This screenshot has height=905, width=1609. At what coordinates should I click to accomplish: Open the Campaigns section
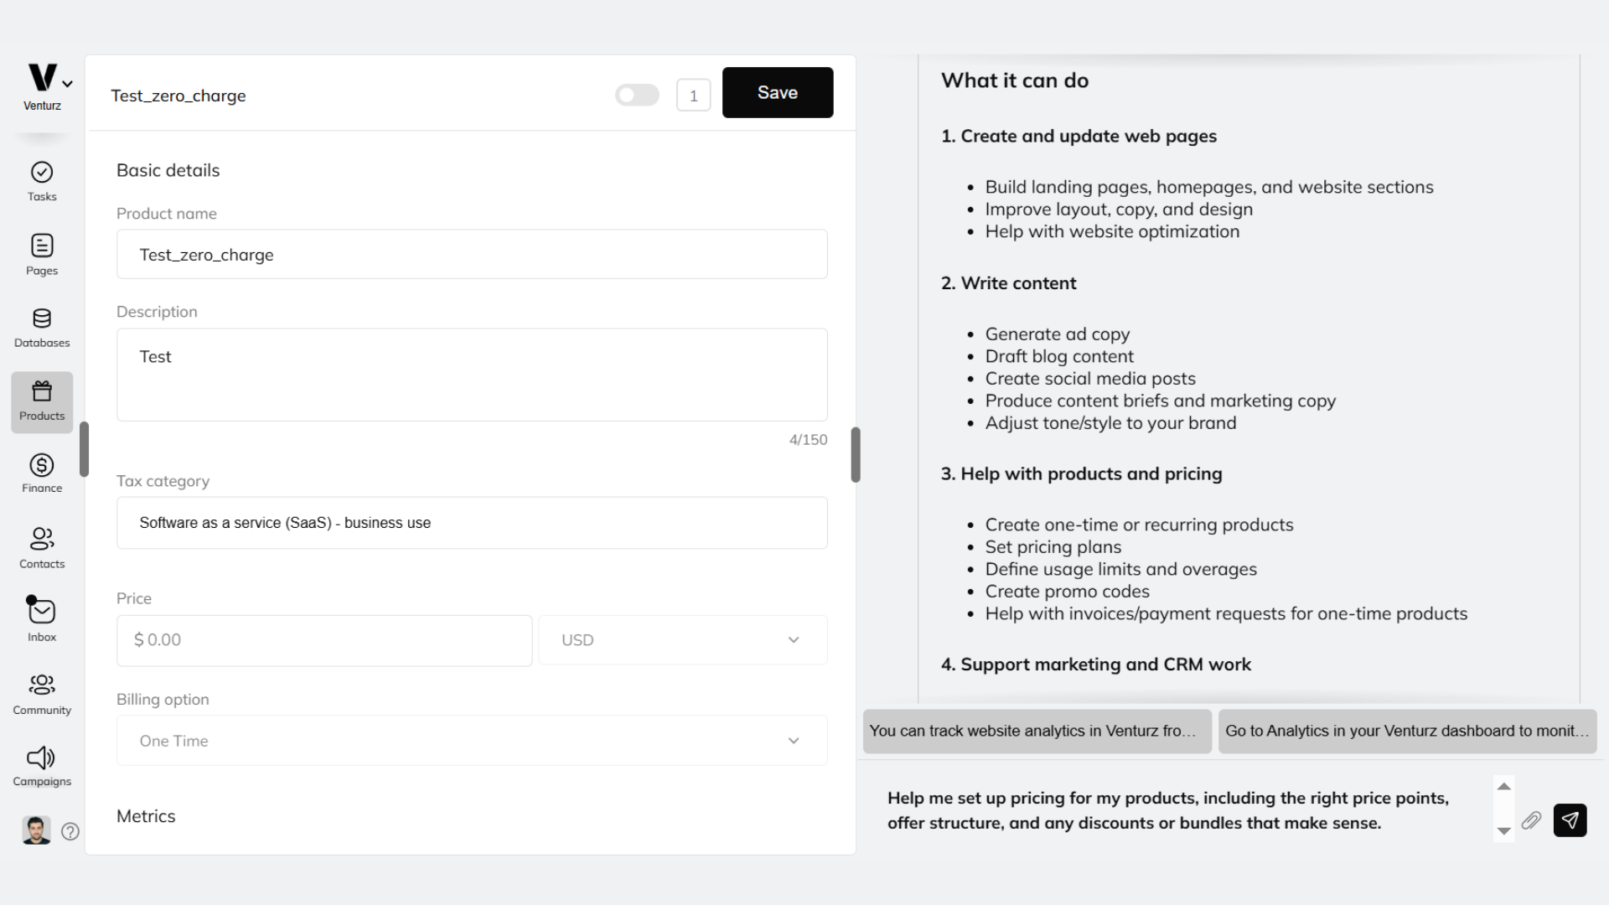click(41, 765)
